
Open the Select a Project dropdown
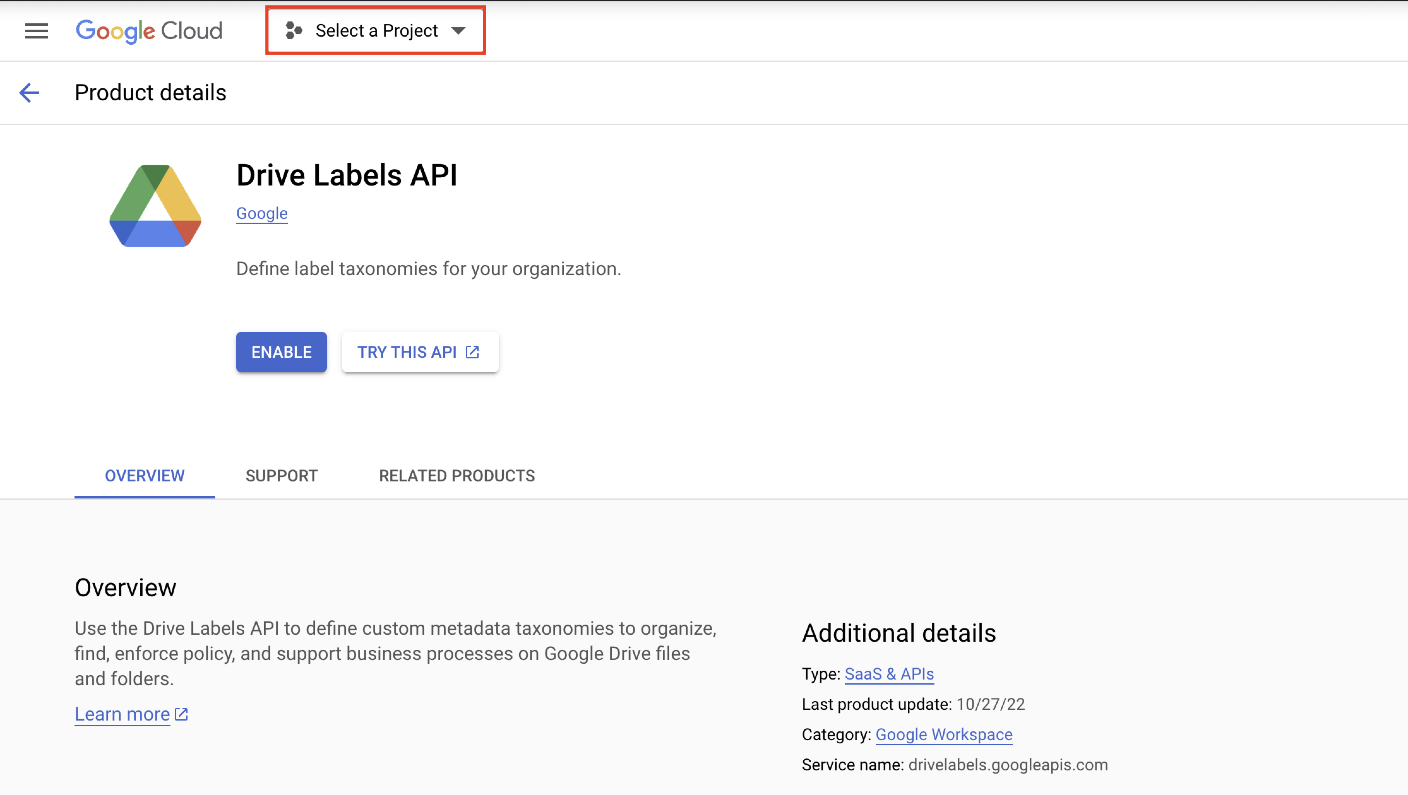click(376, 31)
